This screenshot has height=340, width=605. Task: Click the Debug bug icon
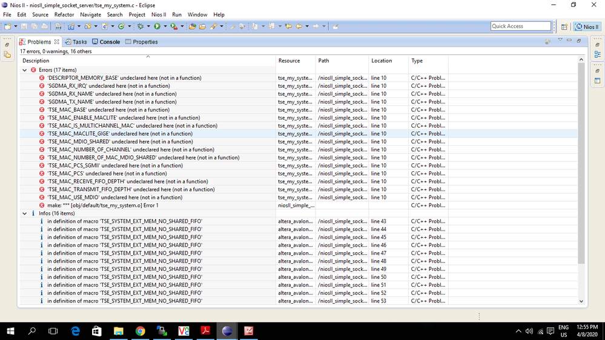point(141,27)
